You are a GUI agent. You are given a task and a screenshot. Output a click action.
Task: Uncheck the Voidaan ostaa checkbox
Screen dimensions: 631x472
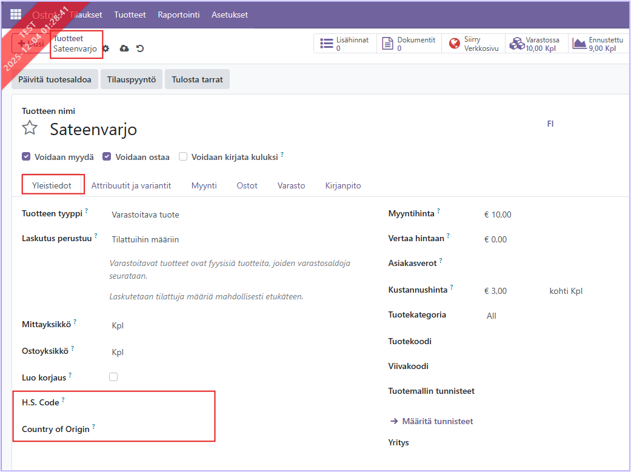click(x=107, y=156)
